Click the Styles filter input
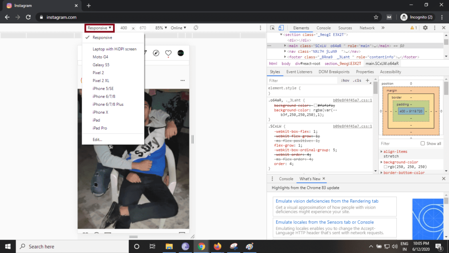The image size is (449, 253). [302, 81]
